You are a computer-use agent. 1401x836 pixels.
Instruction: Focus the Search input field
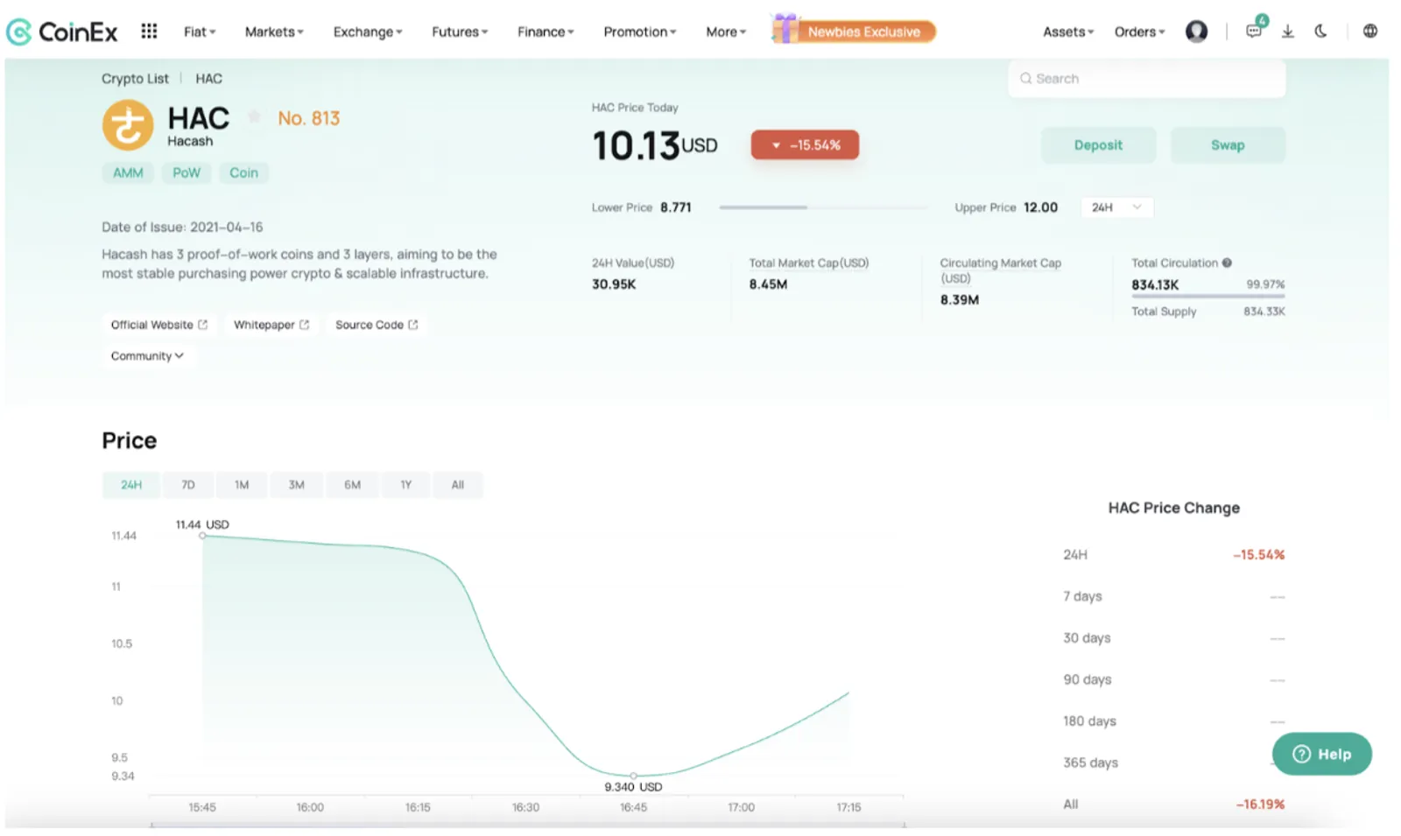(1147, 79)
